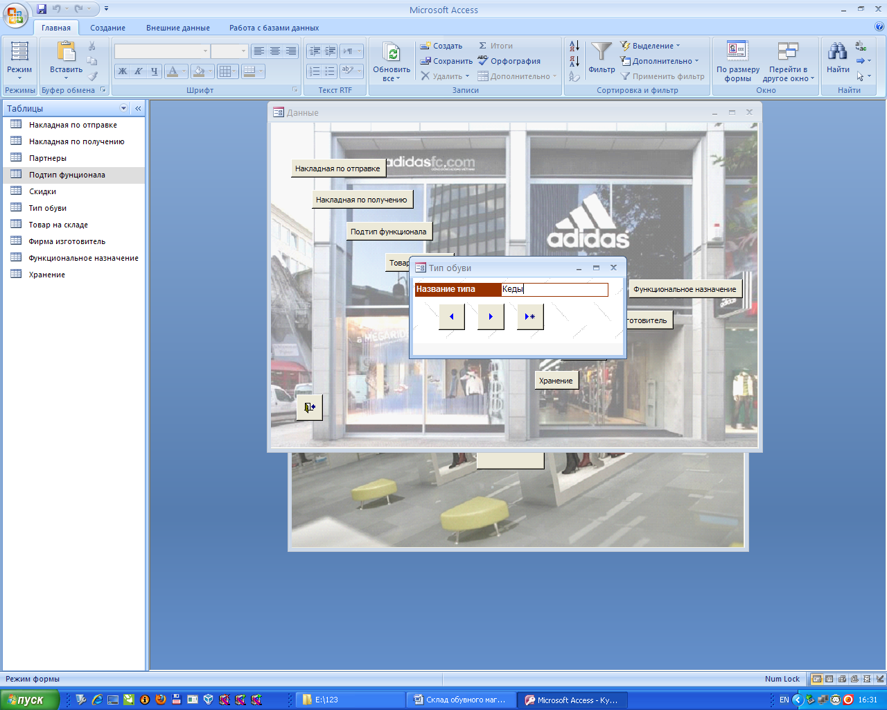Open the font name dropdown
887x710 pixels.
coord(205,51)
